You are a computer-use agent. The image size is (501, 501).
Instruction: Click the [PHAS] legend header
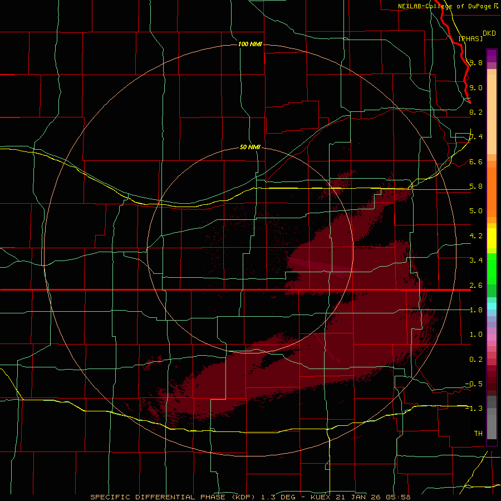(x=470, y=38)
